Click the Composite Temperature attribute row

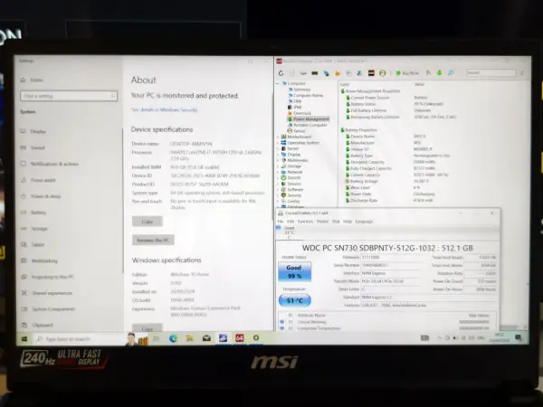tap(387, 328)
